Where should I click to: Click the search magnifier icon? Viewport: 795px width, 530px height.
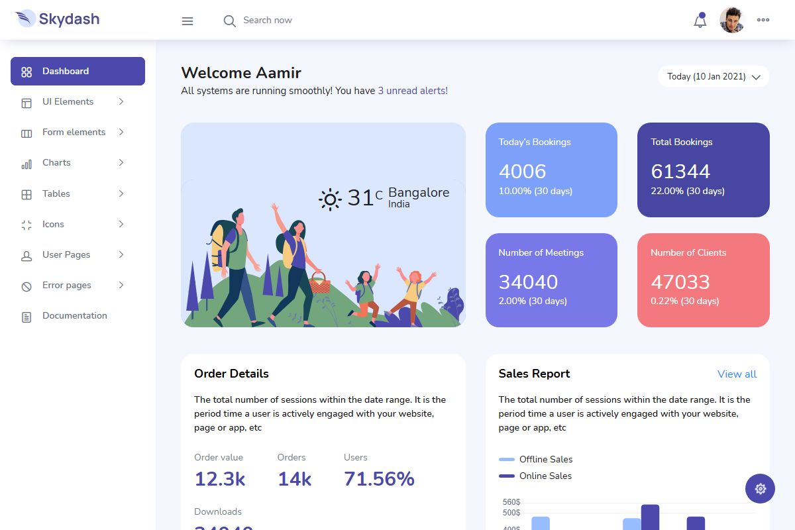[x=229, y=21]
